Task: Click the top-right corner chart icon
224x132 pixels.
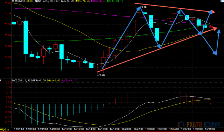Action: click(x=222, y=1)
